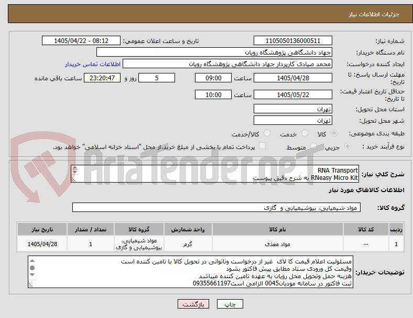Click the تاریخ نیاز column header
Image resolution: width=413 pixels, height=318 pixels.
[42, 229]
